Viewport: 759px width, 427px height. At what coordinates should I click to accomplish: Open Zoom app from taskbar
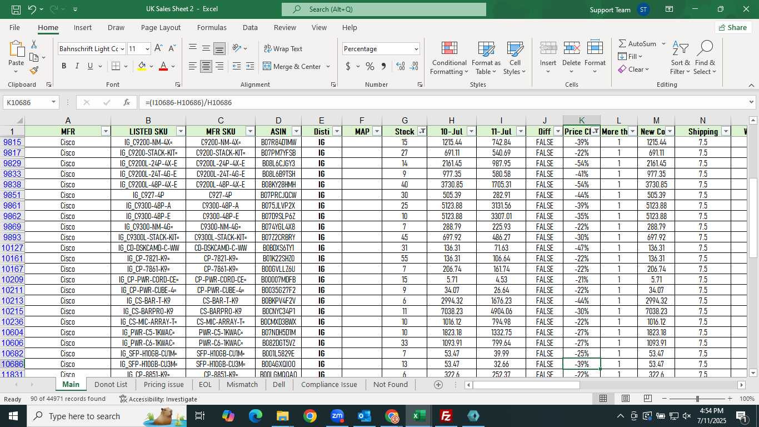(x=337, y=416)
